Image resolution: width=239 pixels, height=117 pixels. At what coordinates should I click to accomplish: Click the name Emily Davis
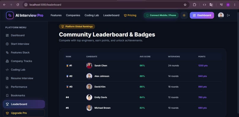tap(101, 97)
